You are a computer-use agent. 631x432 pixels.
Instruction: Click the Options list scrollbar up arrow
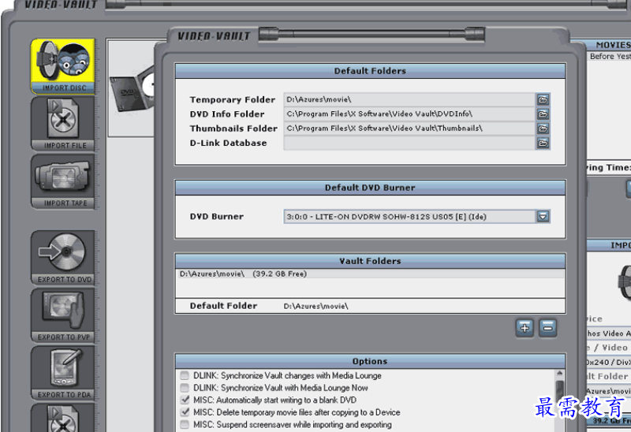point(559,374)
